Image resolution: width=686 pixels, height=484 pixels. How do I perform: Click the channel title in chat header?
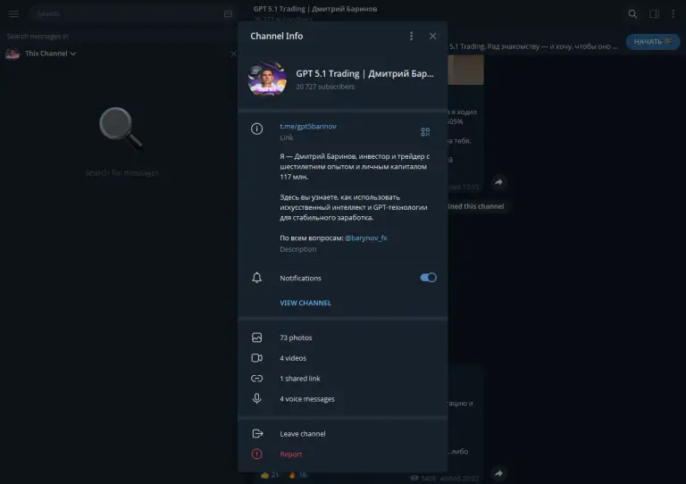[315, 9]
